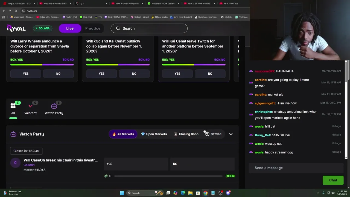Screen dimensions: 350x197
Task: Open the Caseoh streamer link
Action: 29,165
